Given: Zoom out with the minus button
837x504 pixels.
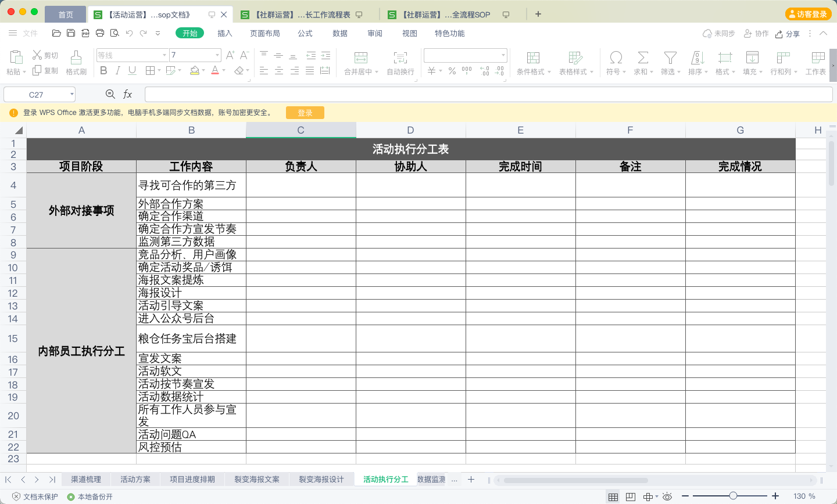Looking at the screenshot, I should (x=685, y=496).
